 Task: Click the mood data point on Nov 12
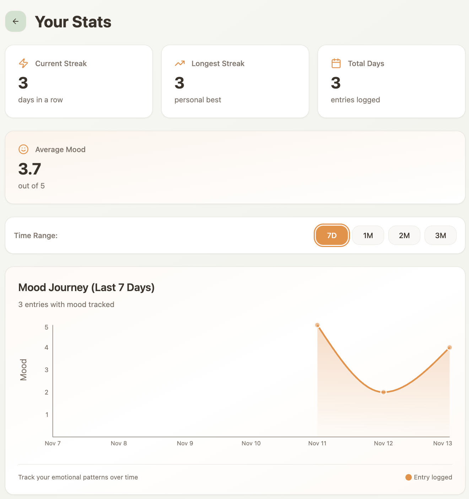(x=383, y=392)
